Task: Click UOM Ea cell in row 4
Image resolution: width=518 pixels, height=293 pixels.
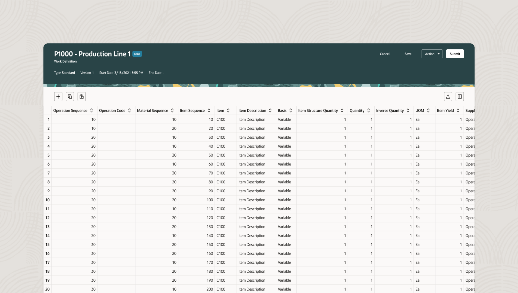Action: [x=424, y=146]
